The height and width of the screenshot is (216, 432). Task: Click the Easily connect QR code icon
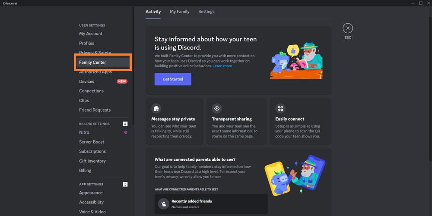pyautogui.click(x=280, y=108)
